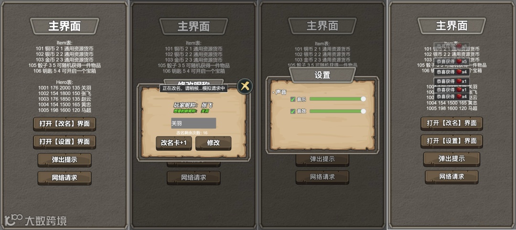Click 弹出提示 on the reward toasts screen
516x230 pixels.
[x=451, y=159]
